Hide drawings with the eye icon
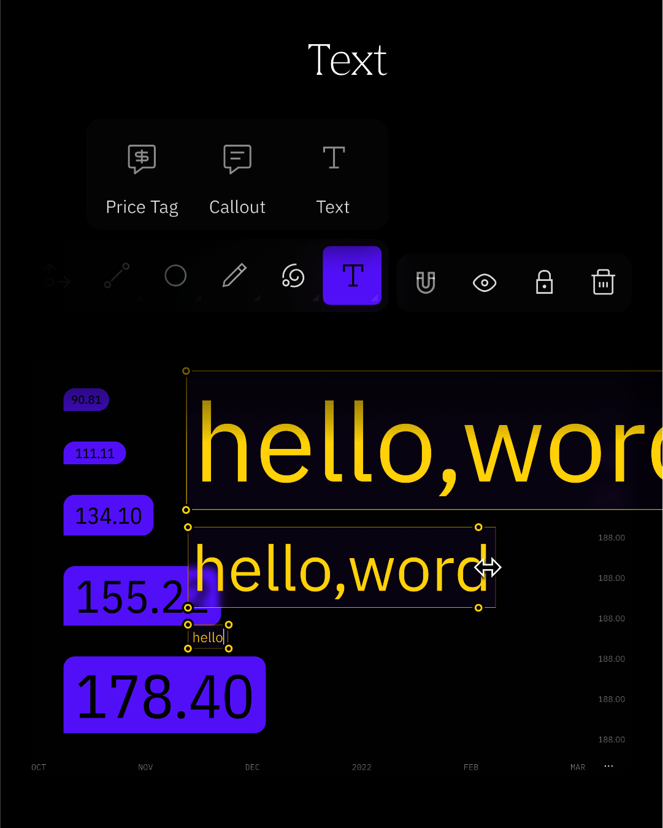This screenshot has height=828, width=663. pyautogui.click(x=485, y=283)
